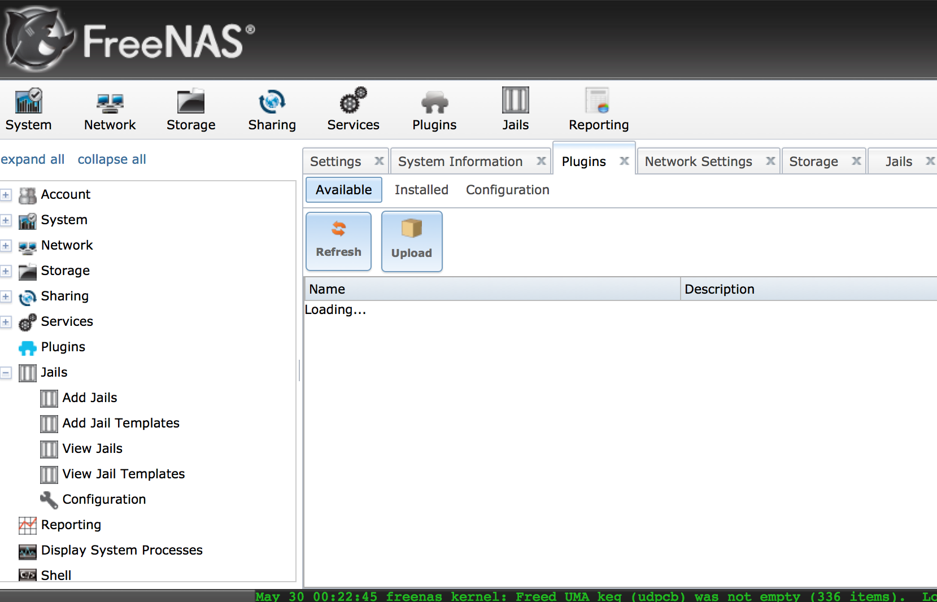This screenshot has height=602, width=937.
Task: Close the System Information tab
Action: (x=541, y=161)
